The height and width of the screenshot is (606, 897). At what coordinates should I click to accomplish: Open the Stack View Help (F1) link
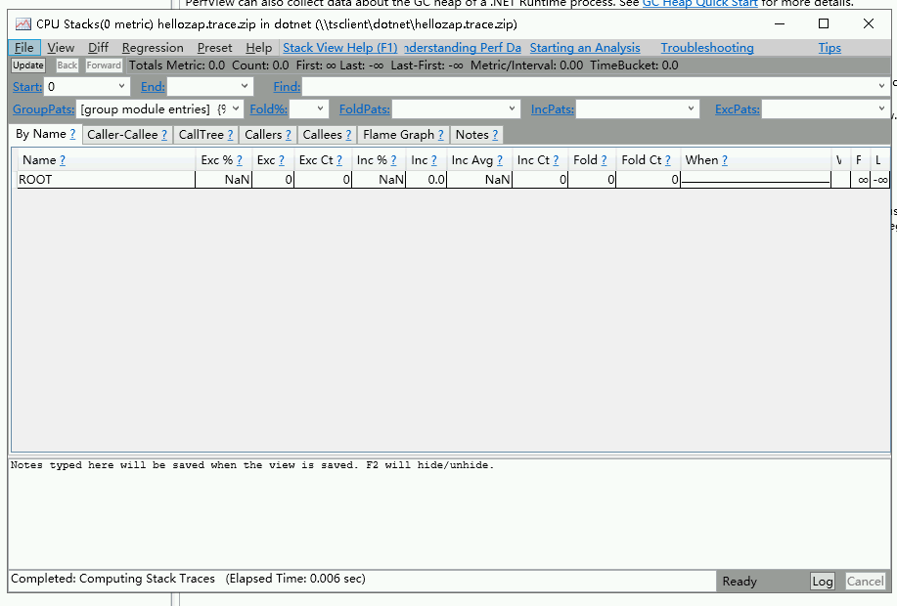tap(339, 47)
